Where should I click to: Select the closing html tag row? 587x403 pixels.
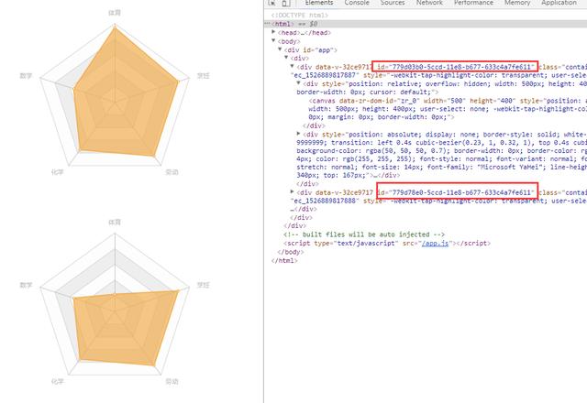284,260
